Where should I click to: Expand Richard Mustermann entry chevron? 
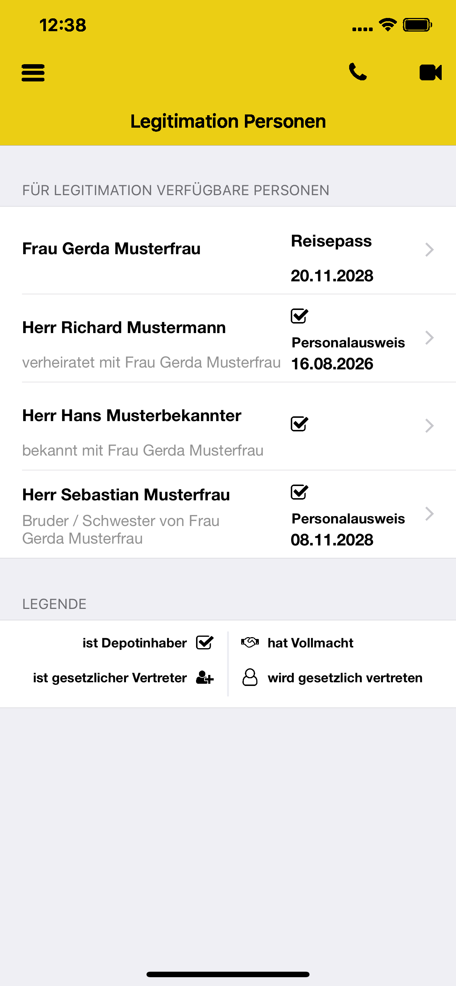429,337
